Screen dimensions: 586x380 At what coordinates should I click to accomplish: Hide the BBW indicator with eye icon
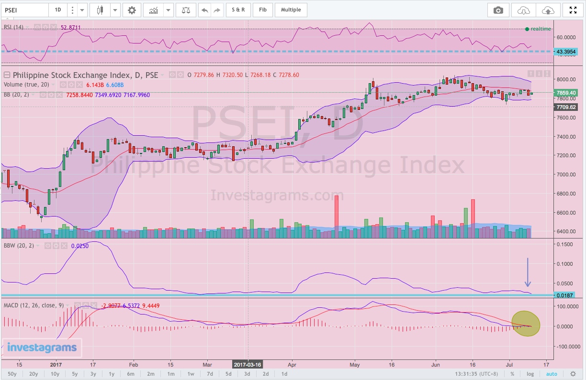(x=47, y=246)
